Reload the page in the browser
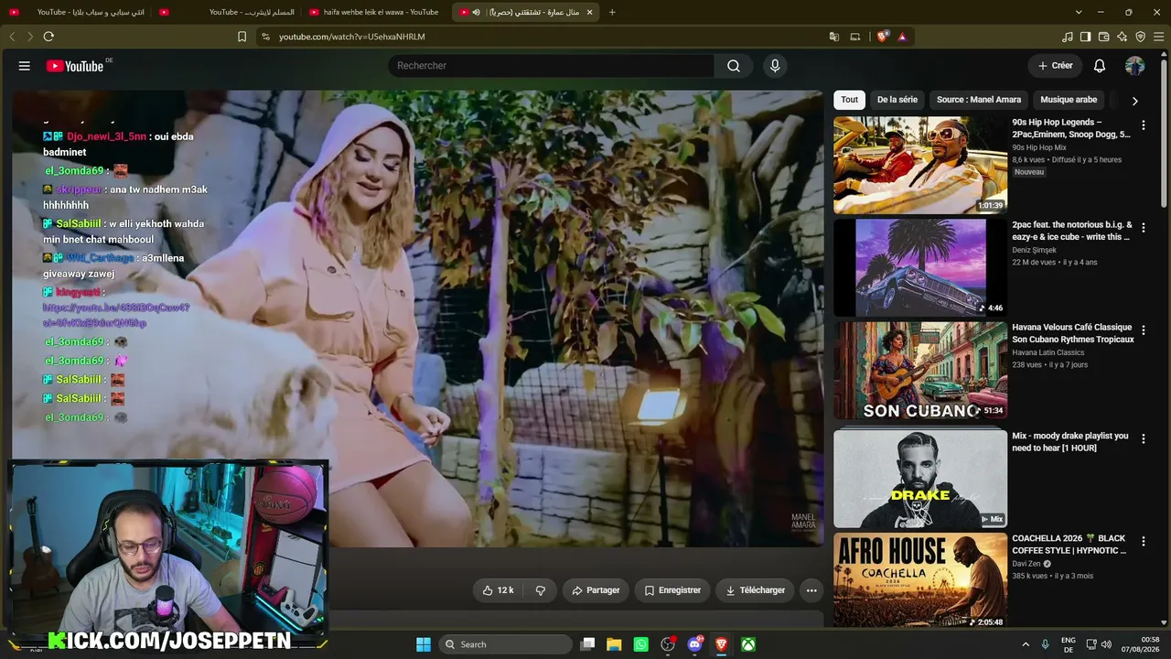The width and height of the screenshot is (1171, 659). (x=48, y=37)
